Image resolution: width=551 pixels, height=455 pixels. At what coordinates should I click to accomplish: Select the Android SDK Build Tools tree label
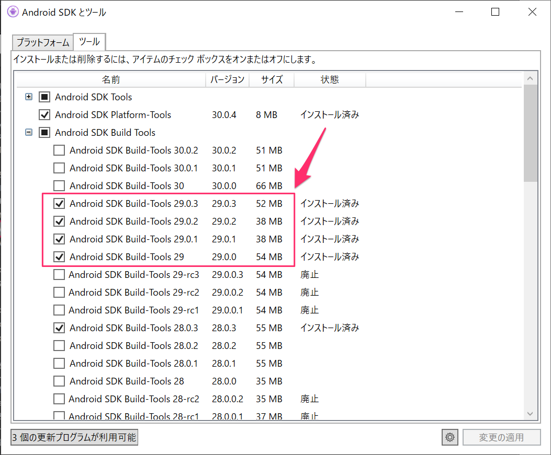(x=105, y=132)
